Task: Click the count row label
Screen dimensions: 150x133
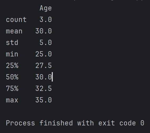Action: (16, 20)
